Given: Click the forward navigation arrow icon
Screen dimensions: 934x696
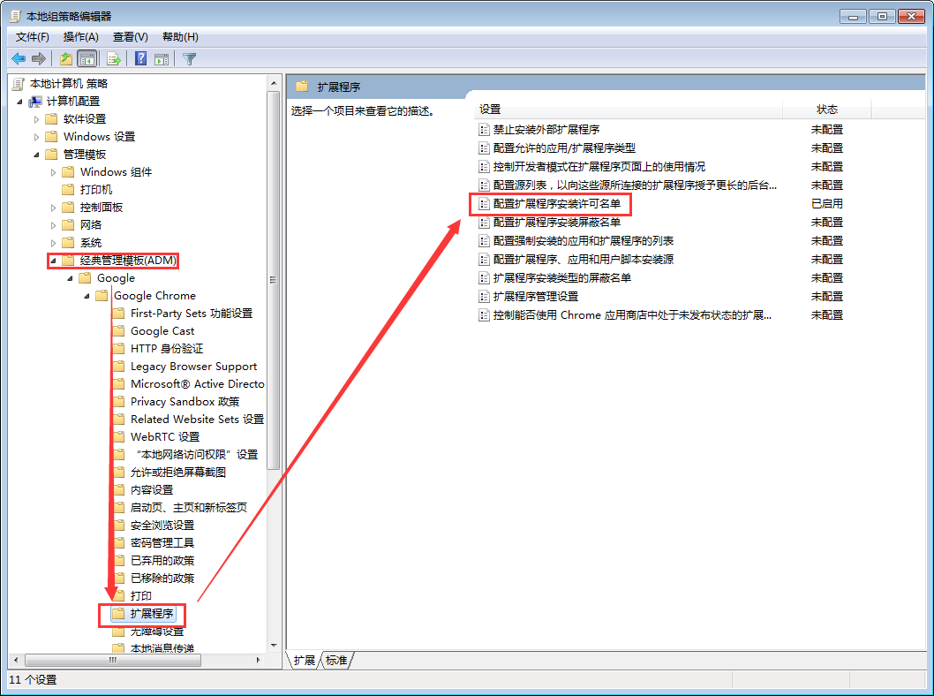Looking at the screenshot, I should (37, 58).
